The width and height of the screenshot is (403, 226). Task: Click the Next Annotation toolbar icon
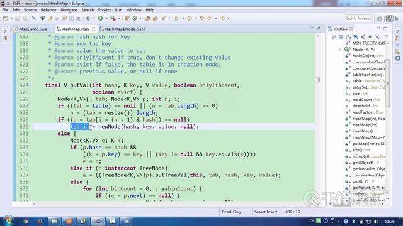point(177,18)
